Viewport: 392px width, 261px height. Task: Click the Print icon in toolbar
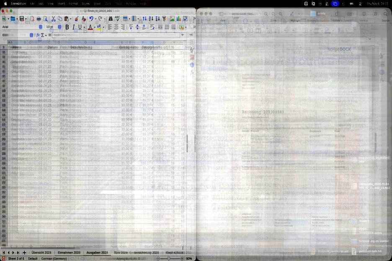[39, 19]
